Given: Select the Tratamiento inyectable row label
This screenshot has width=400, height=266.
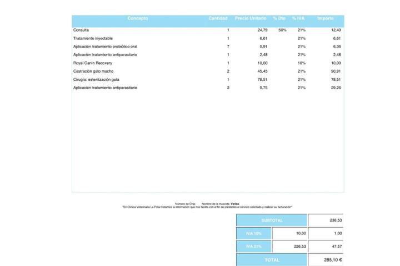Looking at the screenshot, I should (x=93, y=38).
